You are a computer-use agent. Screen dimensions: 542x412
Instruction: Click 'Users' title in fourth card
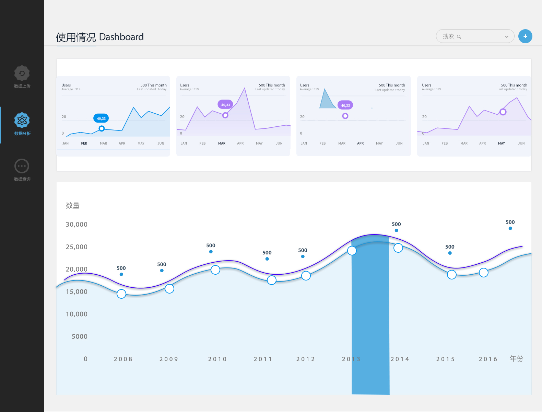tap(427, 85)
